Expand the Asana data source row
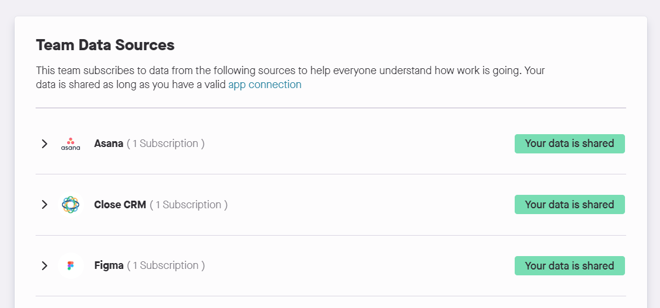 44,143
